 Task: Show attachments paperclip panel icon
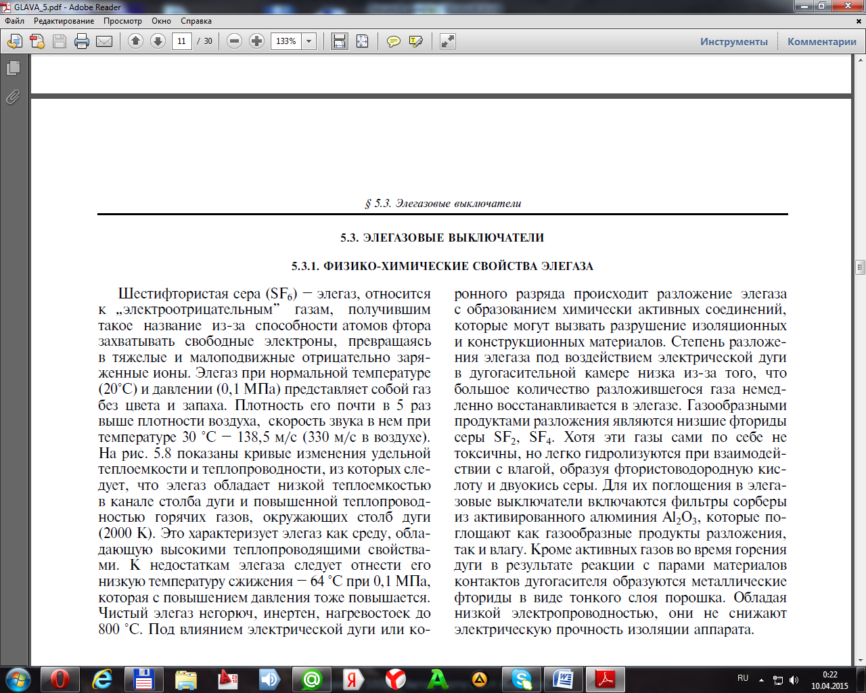coord(13,97)
